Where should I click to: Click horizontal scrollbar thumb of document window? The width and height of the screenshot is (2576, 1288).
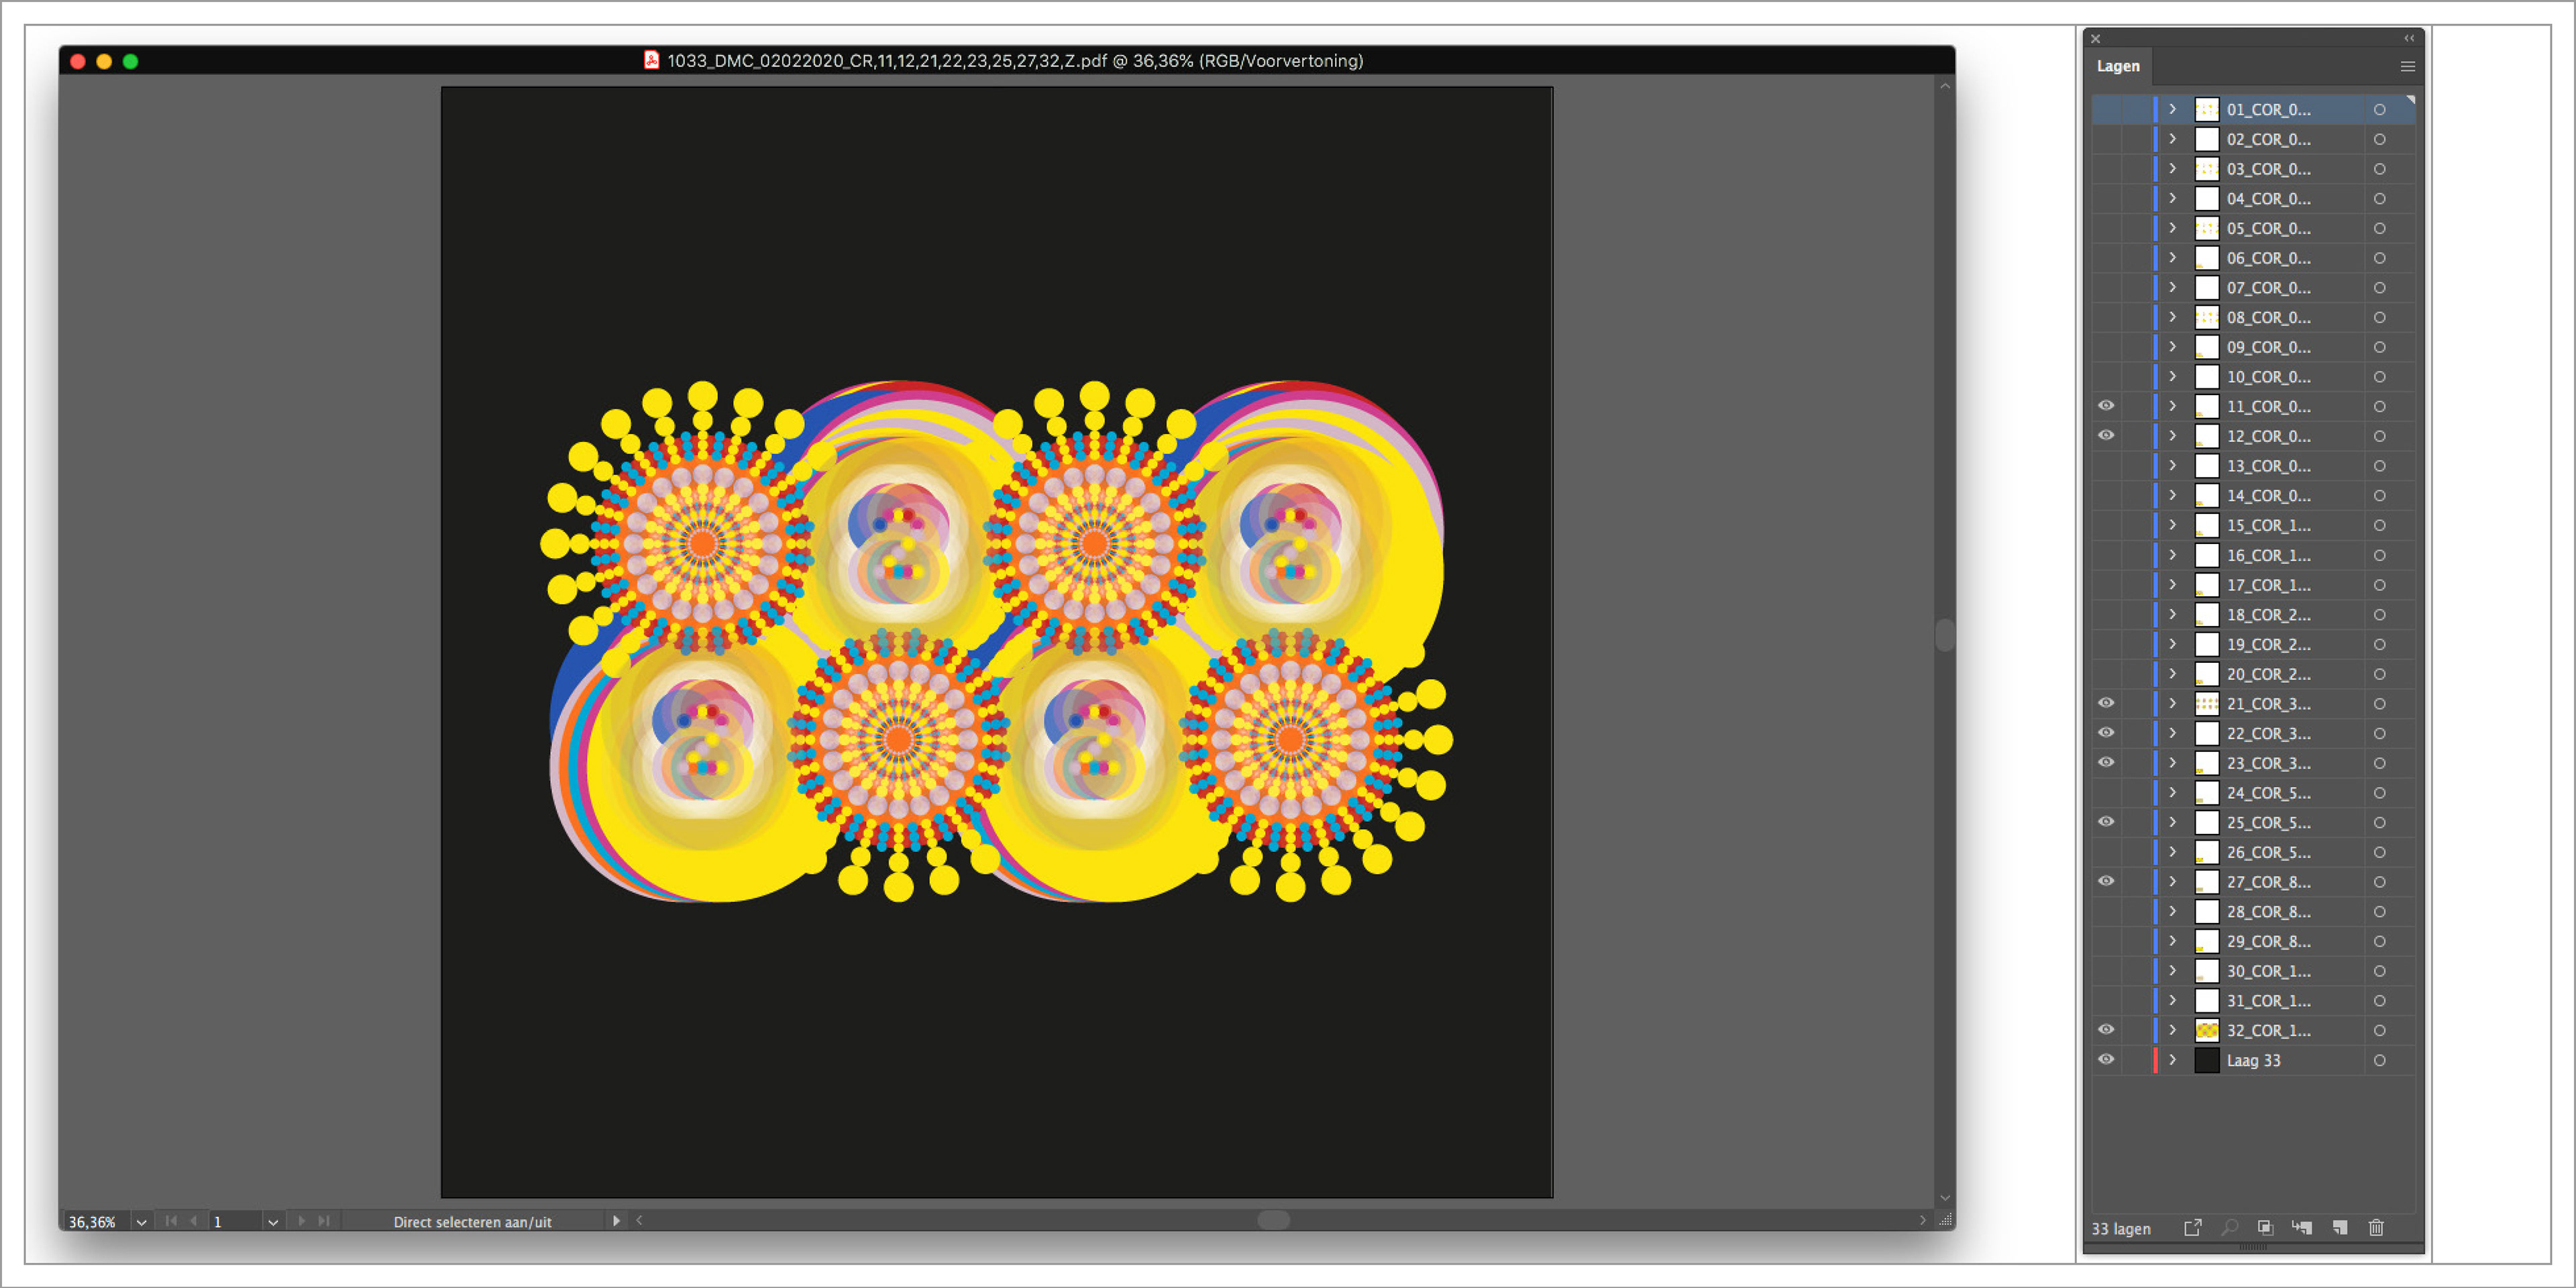pyautogui.click(x=1273, y=1220)
